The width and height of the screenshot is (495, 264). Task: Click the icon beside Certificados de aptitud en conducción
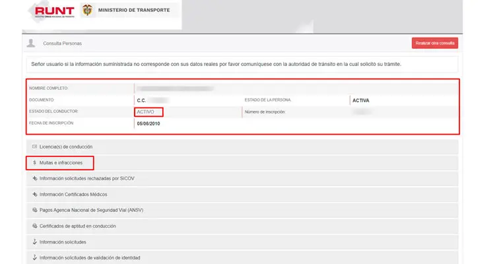[x=35, y=226]
